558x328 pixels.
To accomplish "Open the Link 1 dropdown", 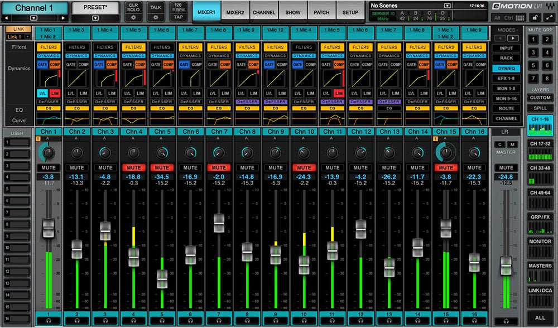I will pyautogui.click(x=27, y=37).
